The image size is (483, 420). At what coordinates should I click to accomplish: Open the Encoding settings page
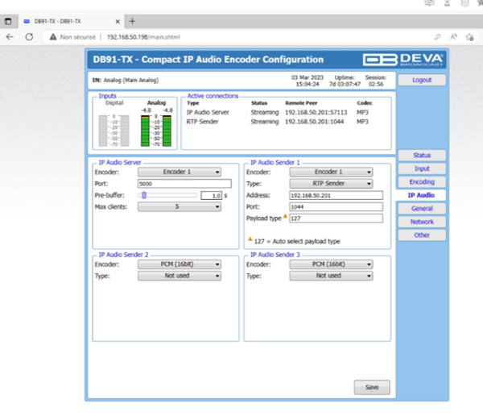click(x=422, y=181)
